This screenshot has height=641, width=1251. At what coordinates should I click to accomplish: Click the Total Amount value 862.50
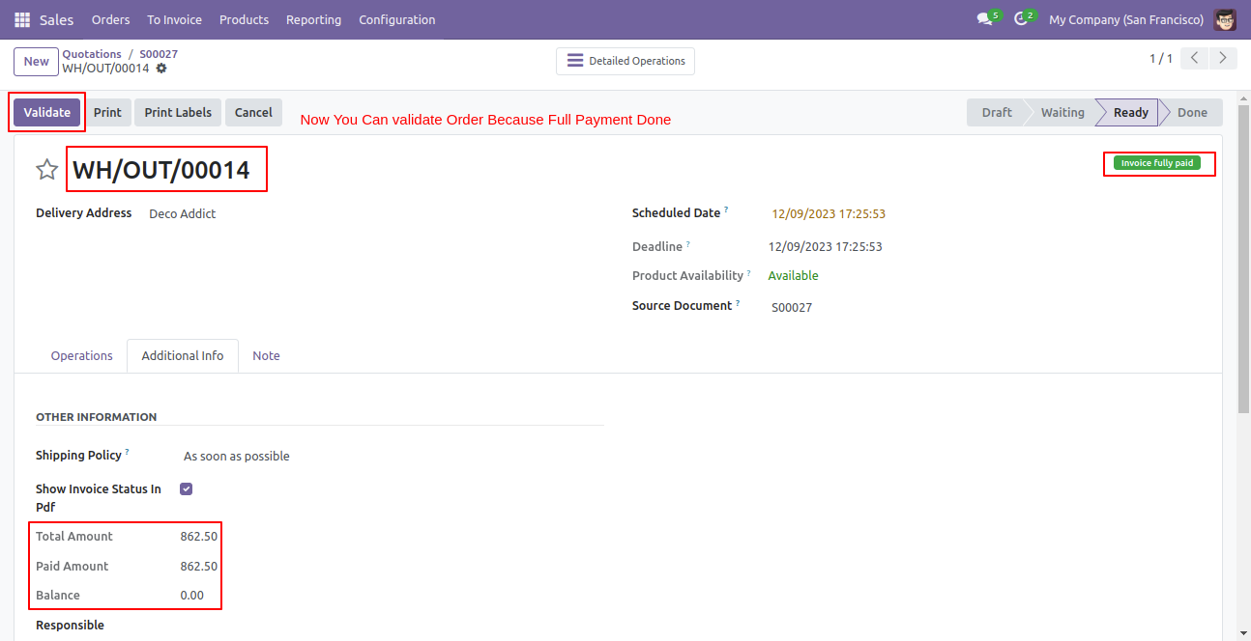(199, 536)
